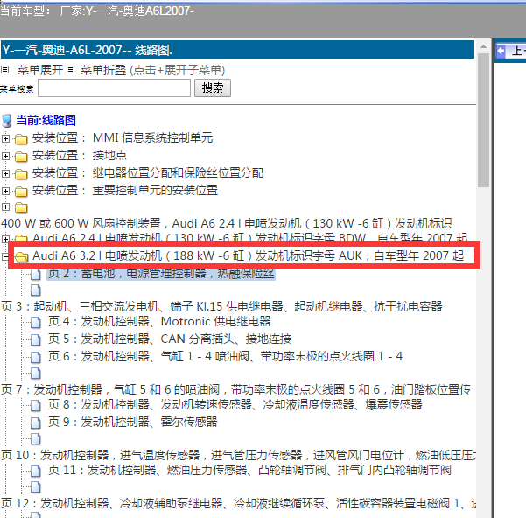
Task: Select the 当前:线路图 root label
Action: coord(46,120)
